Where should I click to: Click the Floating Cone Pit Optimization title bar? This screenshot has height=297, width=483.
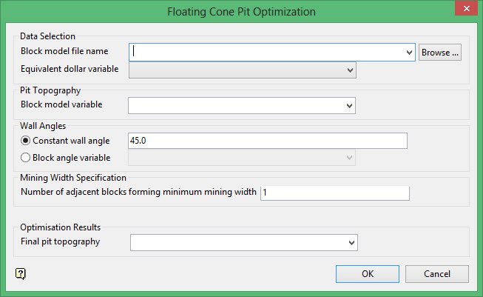point(241,11)
